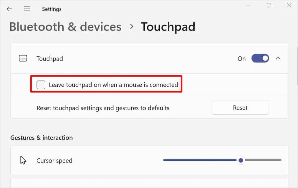The image size is (298, 188).
Task: Enable leave touchpad on when mouse connected
Action: pyautogui.click(x=41, y=85)
